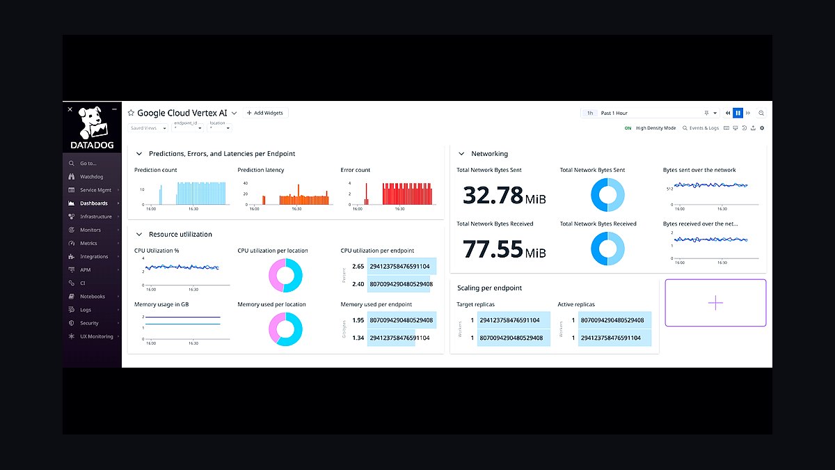Open the time range dropdown arrow
Screen dimensions: 835x470
pyautogui.click(x=715, y=113)
